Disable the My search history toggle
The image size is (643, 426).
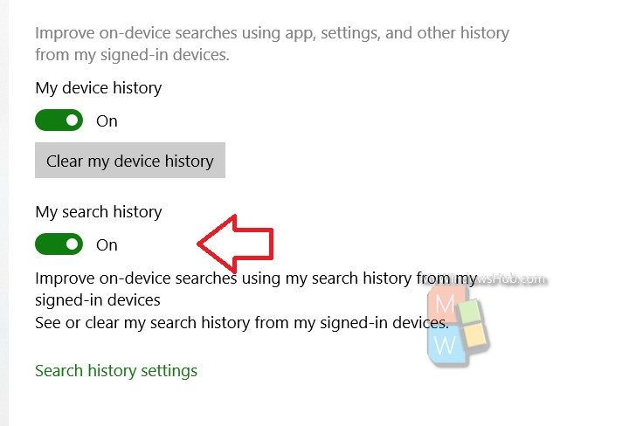(x=59, y=244)
